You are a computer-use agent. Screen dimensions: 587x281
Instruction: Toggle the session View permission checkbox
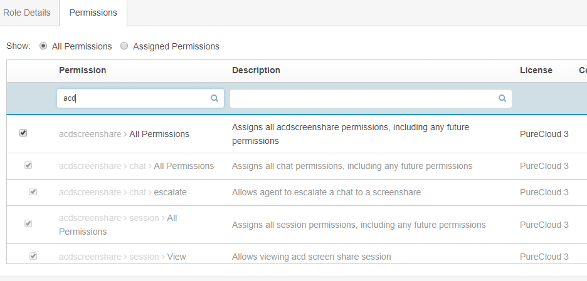[x=33, y=256]
